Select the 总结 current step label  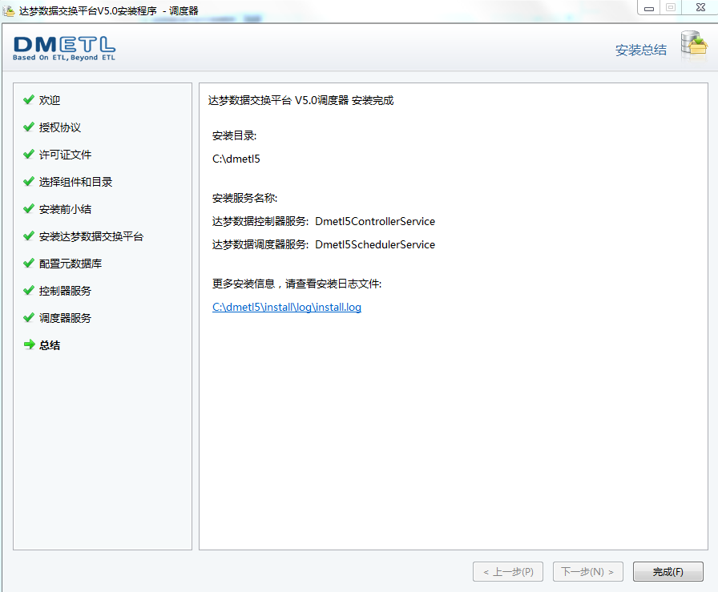click(50, 344)
